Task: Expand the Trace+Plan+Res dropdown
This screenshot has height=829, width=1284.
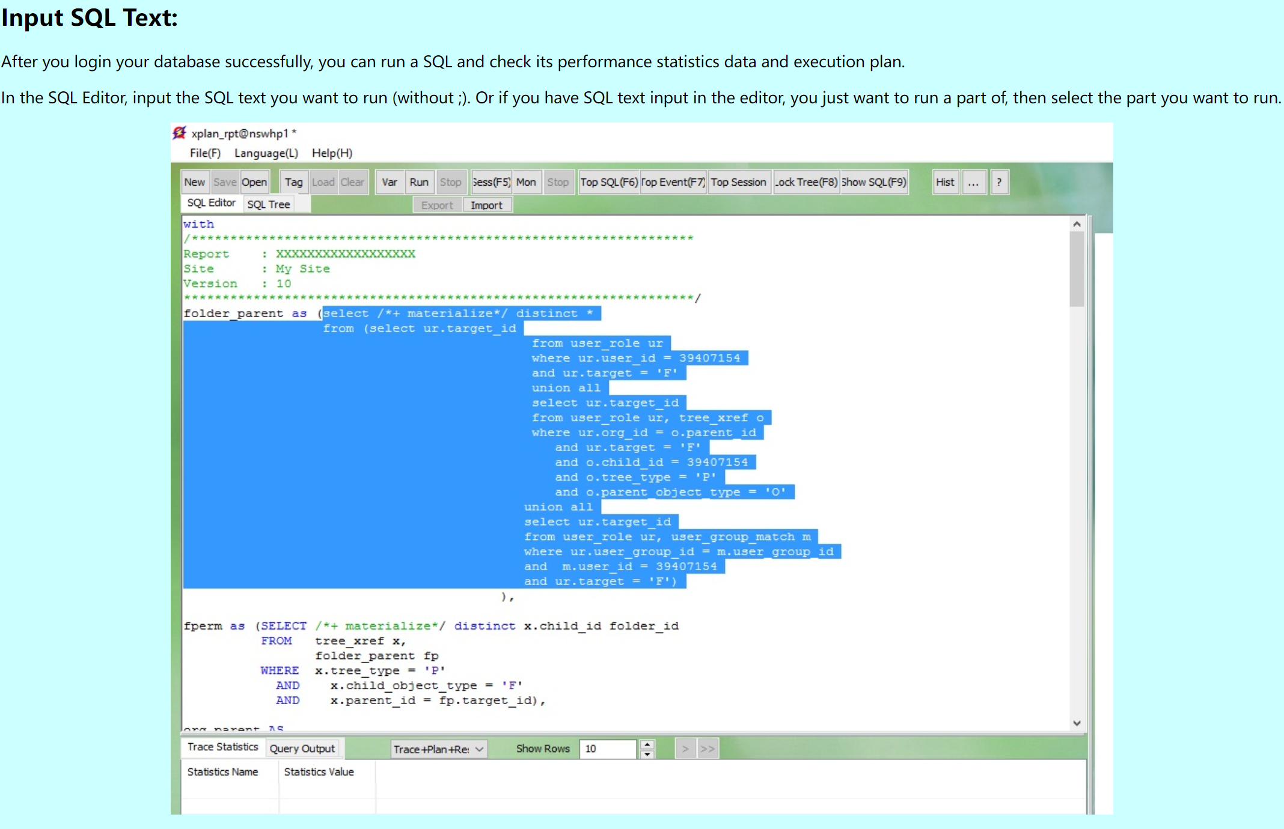Action: 479,749
